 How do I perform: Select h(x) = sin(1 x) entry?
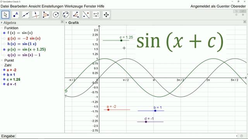(x=22, y=44)
